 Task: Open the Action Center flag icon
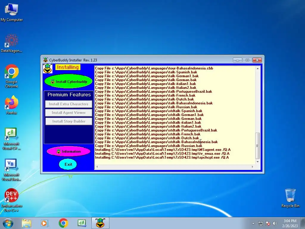coord(268,223)
